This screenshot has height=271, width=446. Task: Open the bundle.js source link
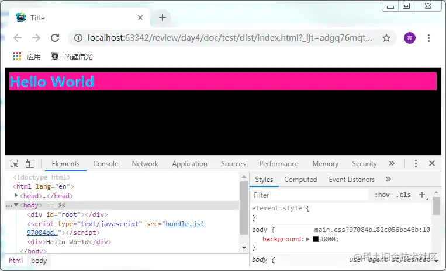point(185,224)
